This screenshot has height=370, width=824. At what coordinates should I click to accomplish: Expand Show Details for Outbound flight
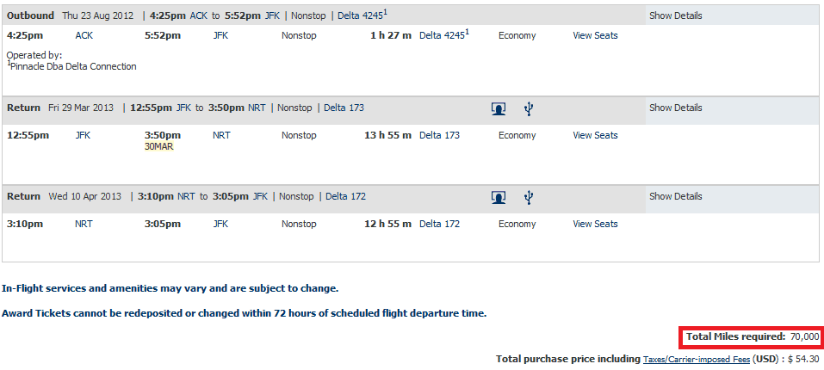[x=675, y=15]
